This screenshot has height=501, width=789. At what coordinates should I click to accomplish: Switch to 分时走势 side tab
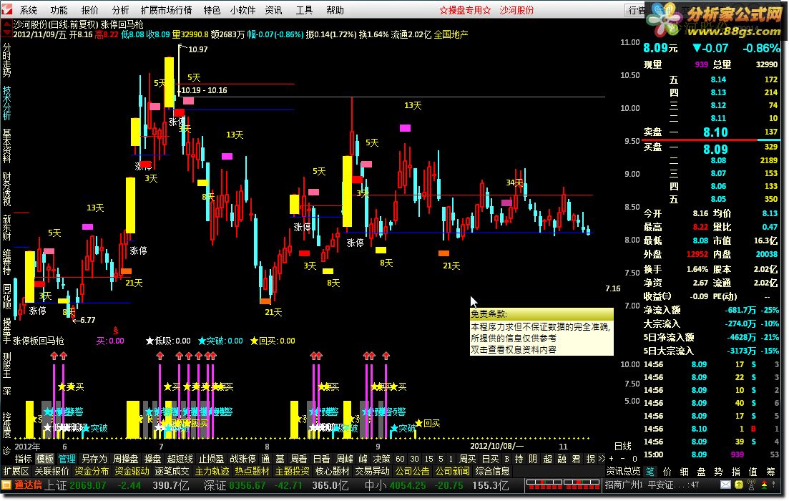[x=6, y=60]
